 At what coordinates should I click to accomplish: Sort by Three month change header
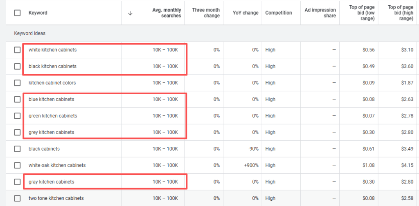coord(206,13)
